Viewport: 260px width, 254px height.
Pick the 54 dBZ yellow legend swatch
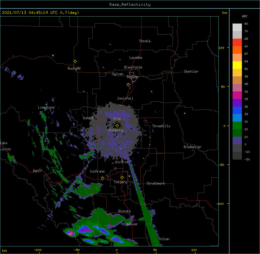(x=237, y=65)
